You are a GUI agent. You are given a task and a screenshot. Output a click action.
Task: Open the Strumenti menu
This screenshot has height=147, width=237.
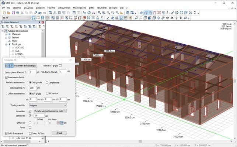click(x=102, y=8)
